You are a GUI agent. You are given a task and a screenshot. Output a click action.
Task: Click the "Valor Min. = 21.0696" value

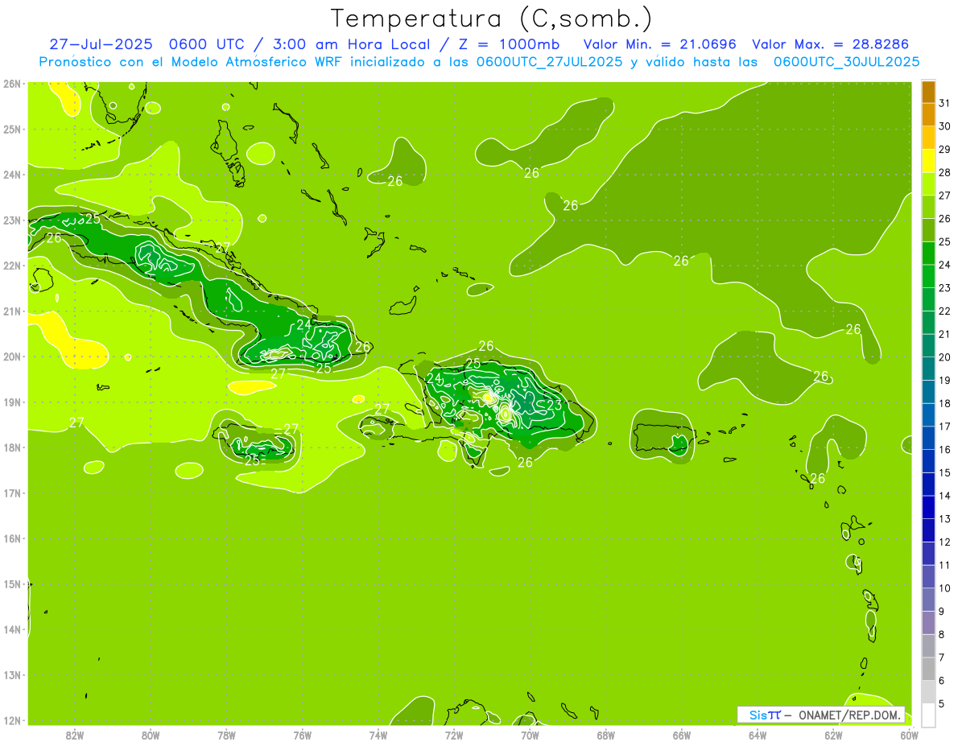coord(660,44)
